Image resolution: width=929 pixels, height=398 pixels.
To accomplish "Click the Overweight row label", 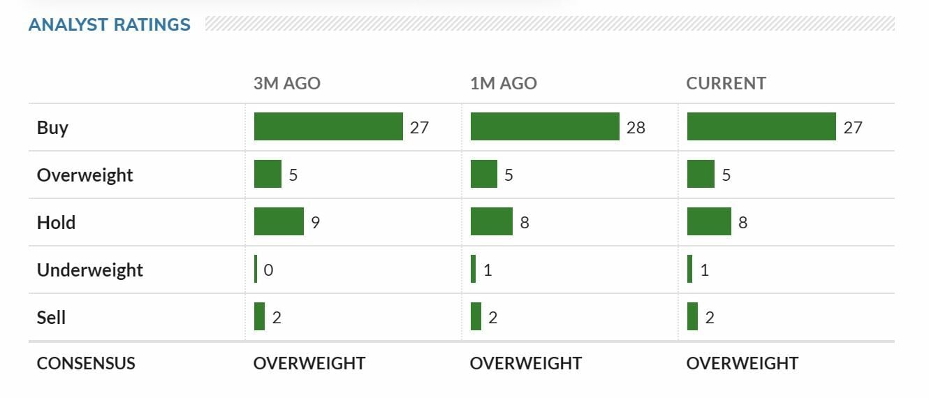I will (85, 175).
